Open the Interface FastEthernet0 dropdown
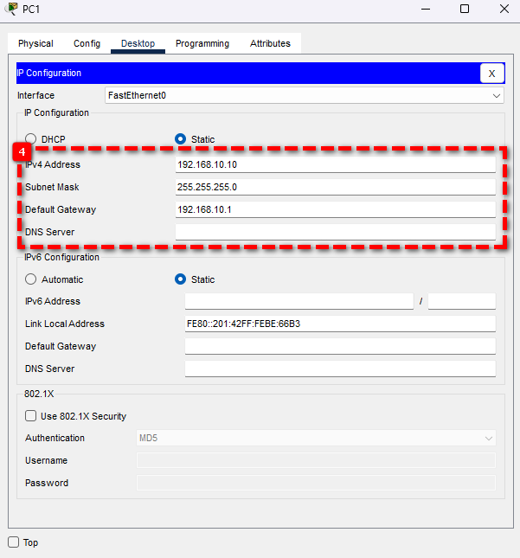This screenshot has width=520, height=558. 304,95
